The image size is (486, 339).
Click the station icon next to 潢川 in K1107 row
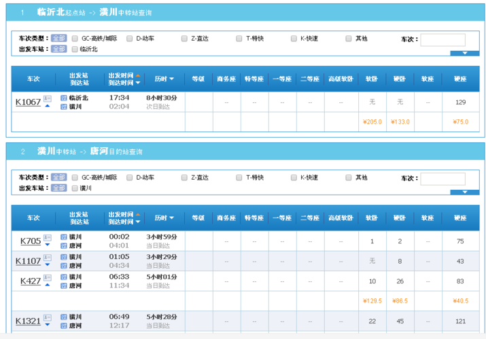(x=64, y=257)
